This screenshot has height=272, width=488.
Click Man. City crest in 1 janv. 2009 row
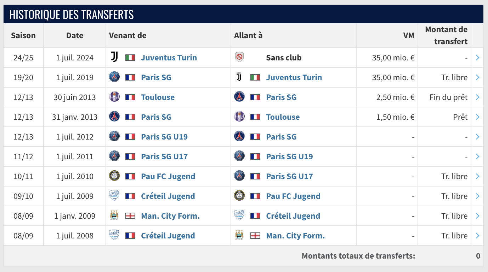pyautogui.click(x=114, y=215)
